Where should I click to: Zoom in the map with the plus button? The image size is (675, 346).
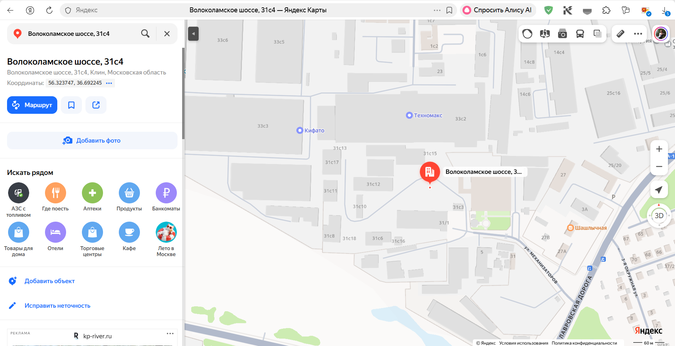click(x=659, y=149)
